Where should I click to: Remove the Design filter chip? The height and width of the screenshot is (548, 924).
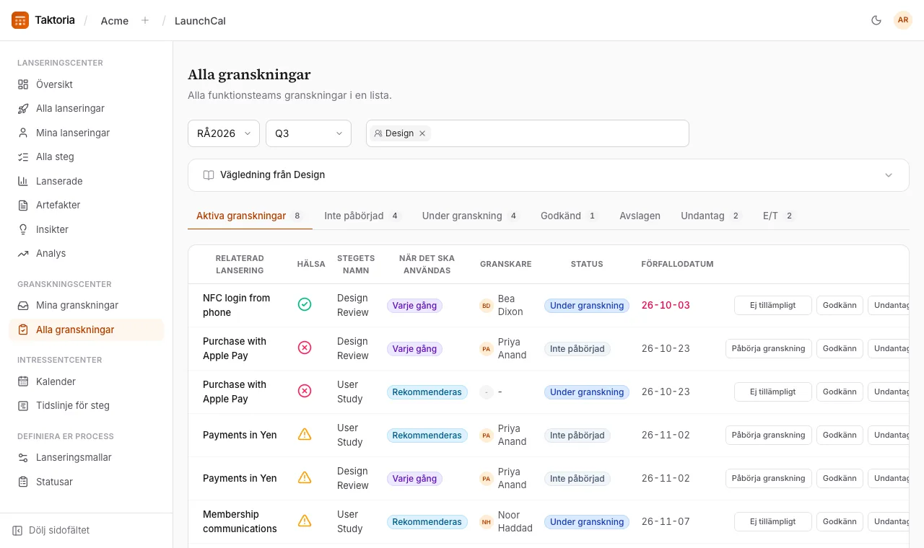tap(422, 133)
